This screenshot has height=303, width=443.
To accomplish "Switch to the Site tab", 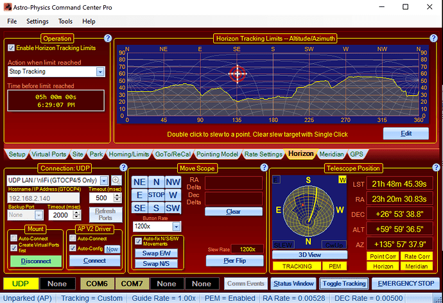I will [78, 154].
